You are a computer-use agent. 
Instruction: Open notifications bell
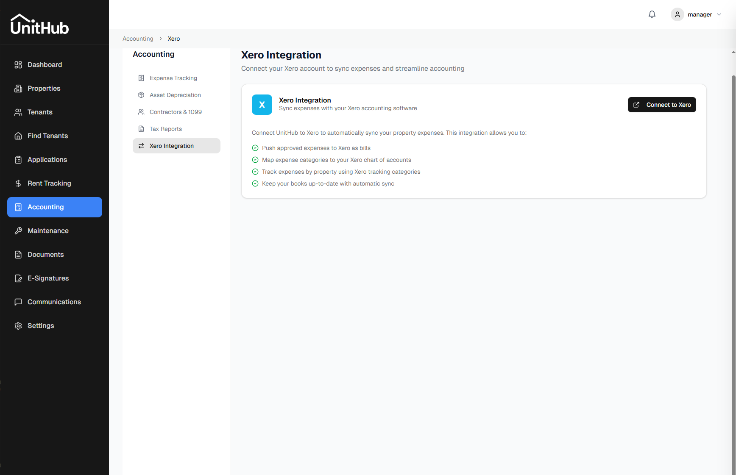652,14
